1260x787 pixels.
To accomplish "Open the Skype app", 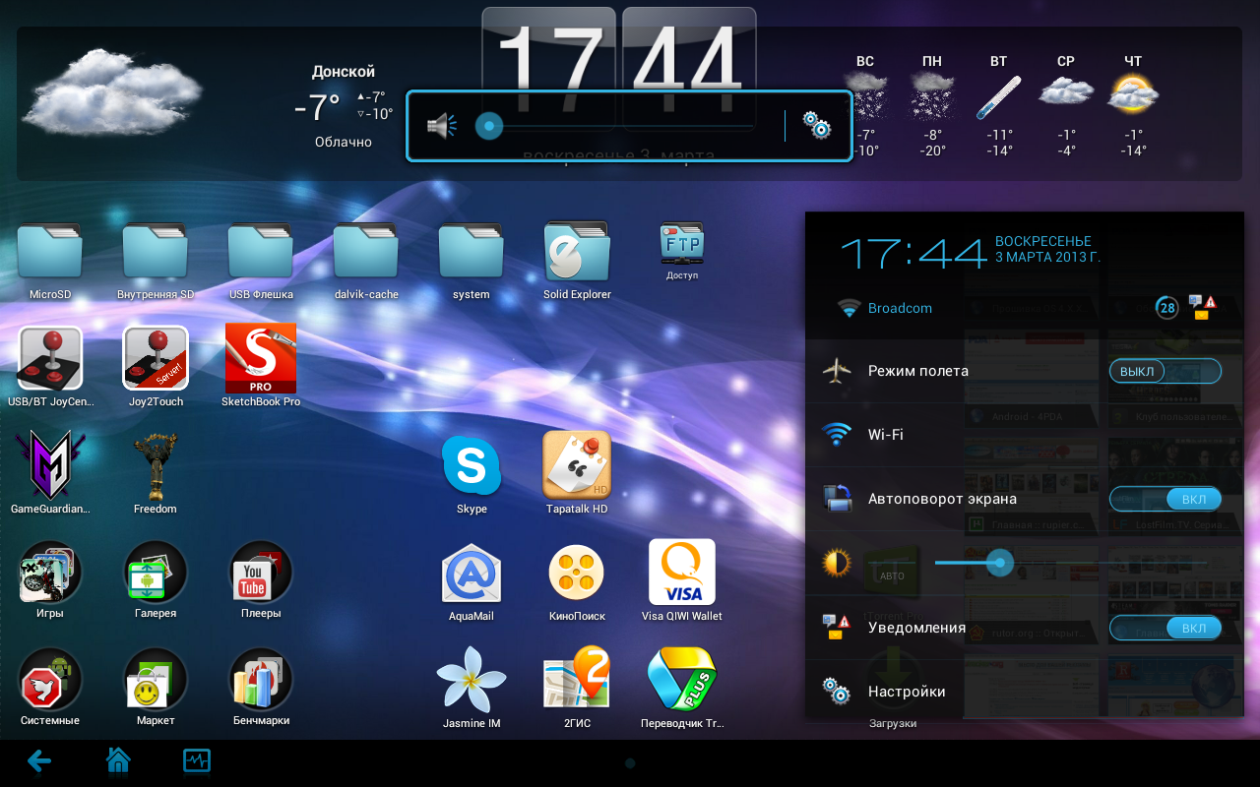I will [x=472, y=465].
